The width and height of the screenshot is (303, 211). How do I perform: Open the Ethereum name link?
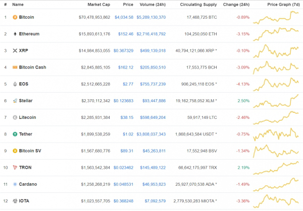[29, 34]
